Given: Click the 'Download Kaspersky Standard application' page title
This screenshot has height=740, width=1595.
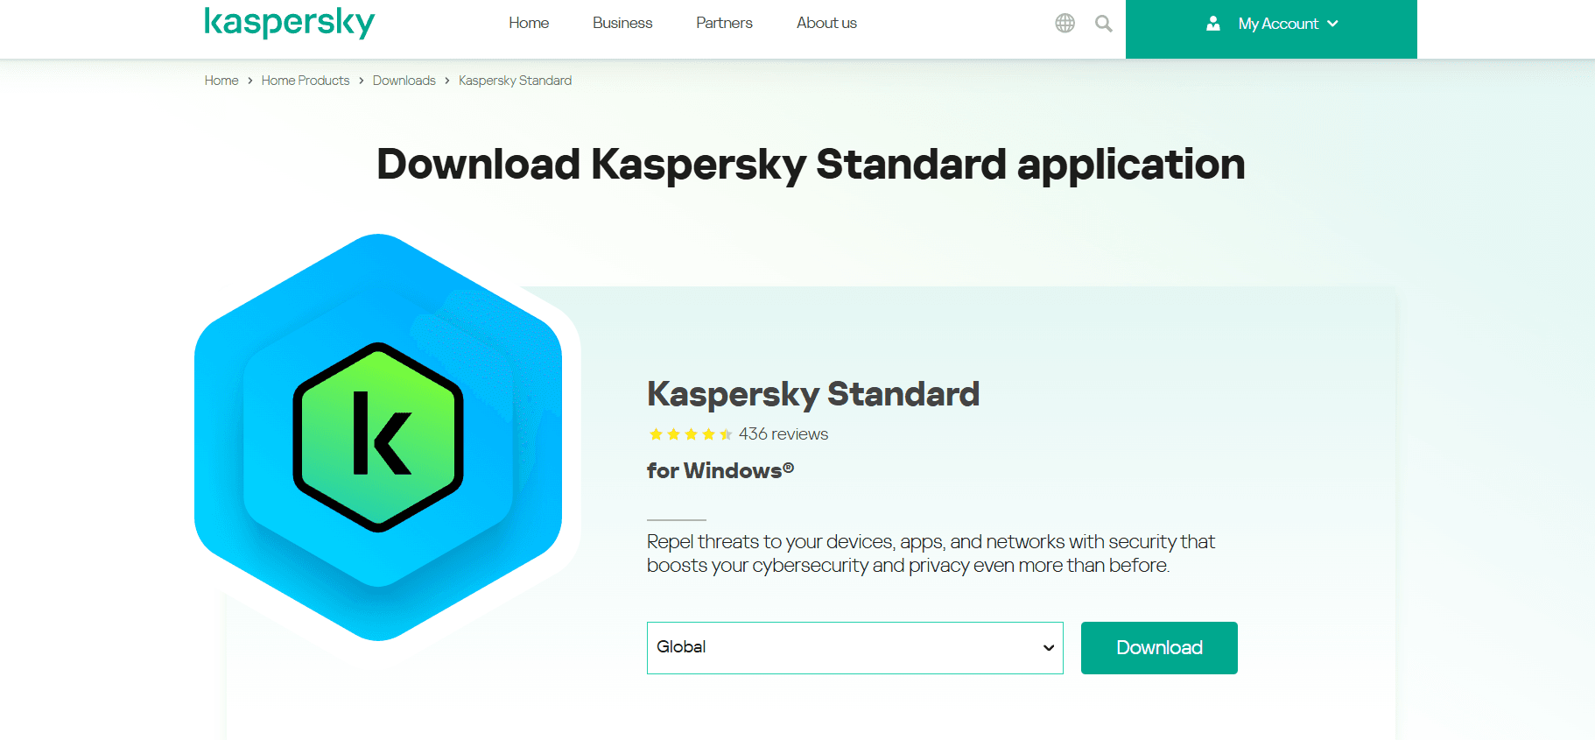Looking at the screenshot, I should click(811, 165).
